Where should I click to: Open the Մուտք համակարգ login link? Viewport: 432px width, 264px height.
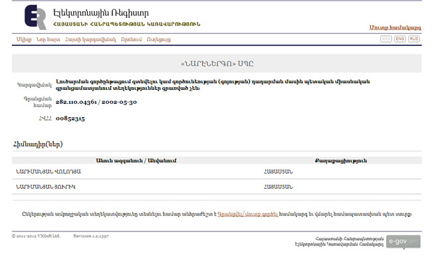395,27
